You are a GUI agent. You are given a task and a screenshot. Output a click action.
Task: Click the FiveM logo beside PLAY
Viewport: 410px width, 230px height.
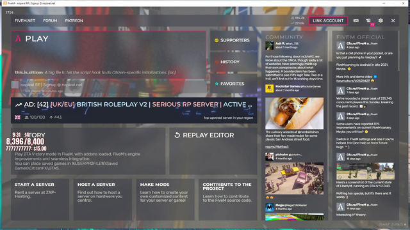coord(18,38)
